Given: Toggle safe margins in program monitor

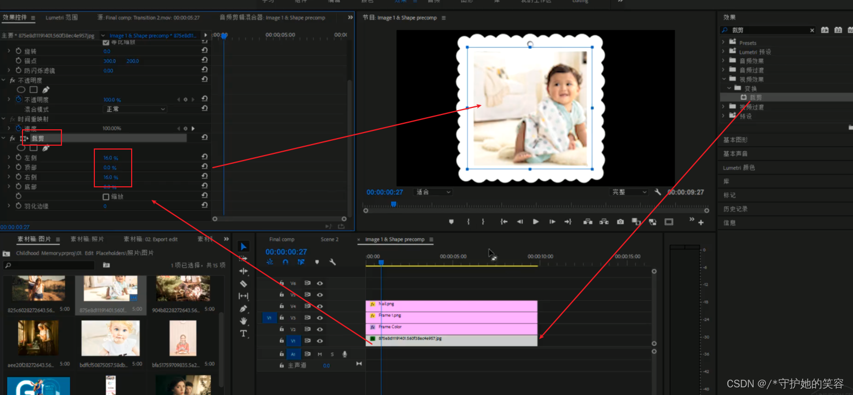Looking at the screenshot, I should 669,222.
